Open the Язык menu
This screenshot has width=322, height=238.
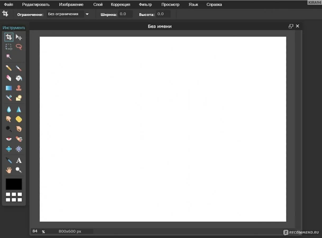tap(193, 4)
